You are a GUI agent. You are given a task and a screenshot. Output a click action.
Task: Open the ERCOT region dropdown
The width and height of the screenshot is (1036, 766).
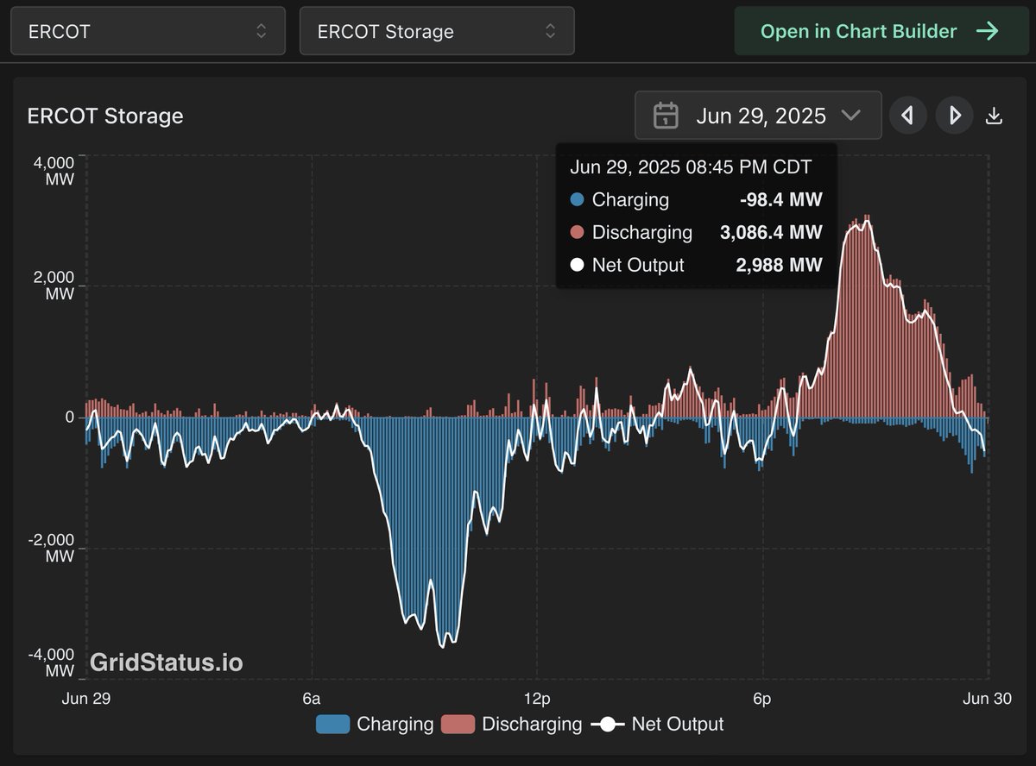148,31
